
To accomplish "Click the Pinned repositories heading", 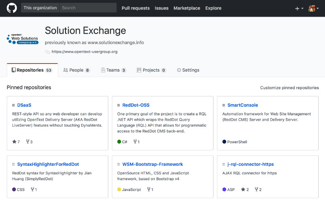I will [x=29, y=87].
